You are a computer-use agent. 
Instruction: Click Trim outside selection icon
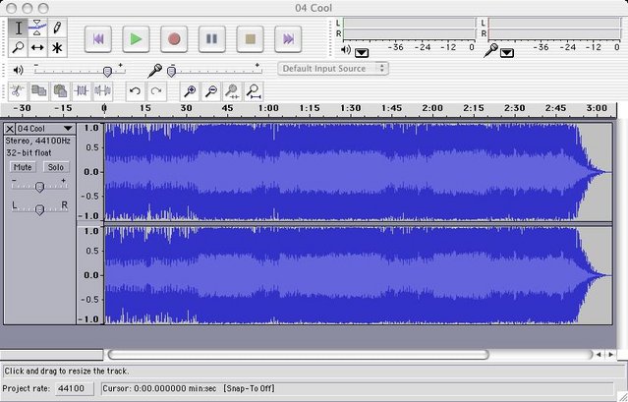coord(82,91)
